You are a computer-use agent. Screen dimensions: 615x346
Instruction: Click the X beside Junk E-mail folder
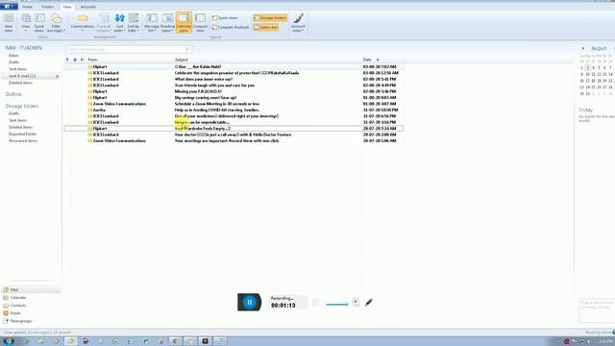click(58, 76)
